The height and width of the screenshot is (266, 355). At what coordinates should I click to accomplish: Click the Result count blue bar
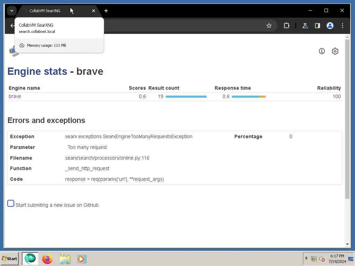pyautogui.click(x=186, y=97)
